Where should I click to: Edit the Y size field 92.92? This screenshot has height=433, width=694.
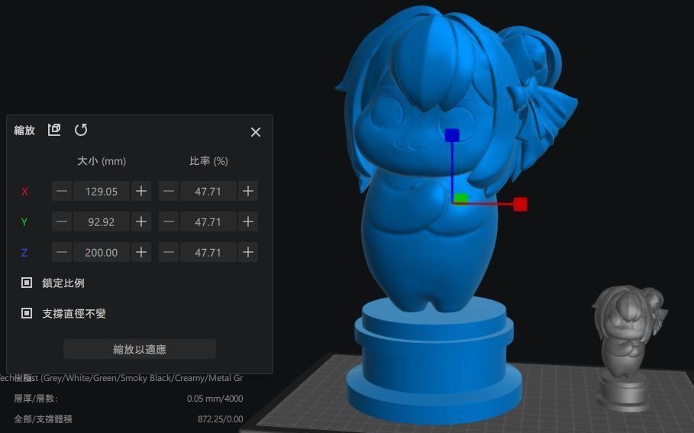102,221
